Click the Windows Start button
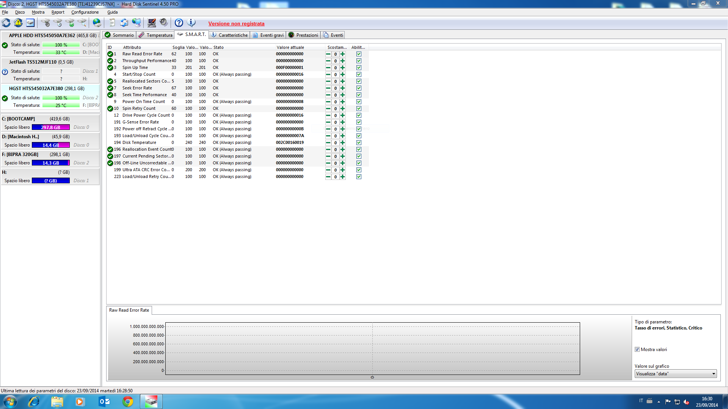This screenshot has width=728, height=409. [10, 401]
